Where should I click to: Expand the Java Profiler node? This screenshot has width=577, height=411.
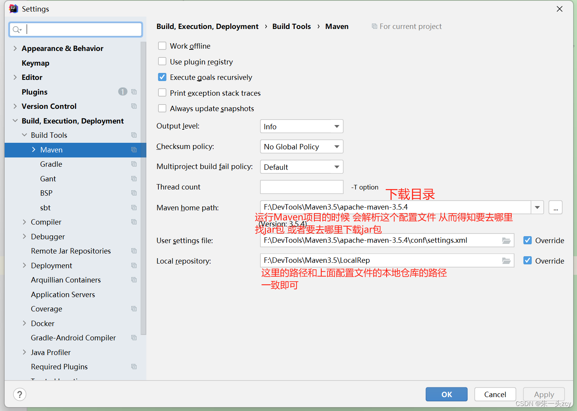(x=24, y=352)
